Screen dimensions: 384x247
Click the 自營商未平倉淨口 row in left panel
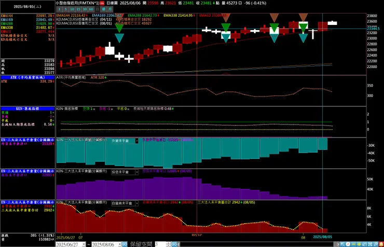pyautogui.click(x=28, y=206)
